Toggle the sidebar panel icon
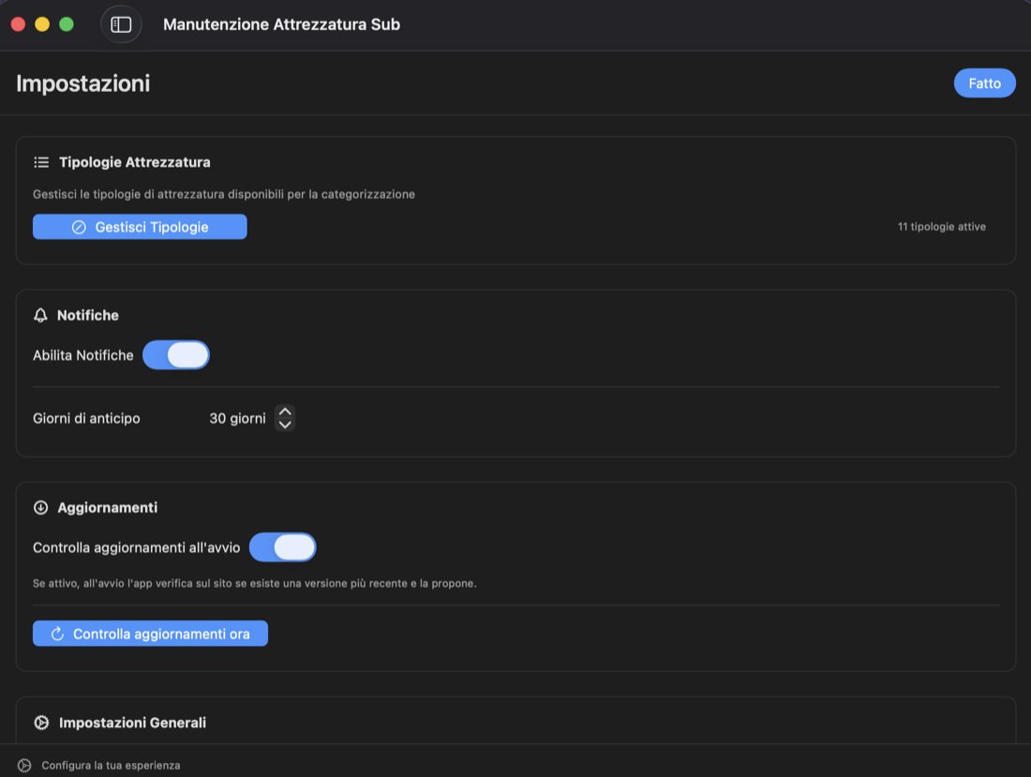This screenshot has width=1031, height=777. pos(121,24)
